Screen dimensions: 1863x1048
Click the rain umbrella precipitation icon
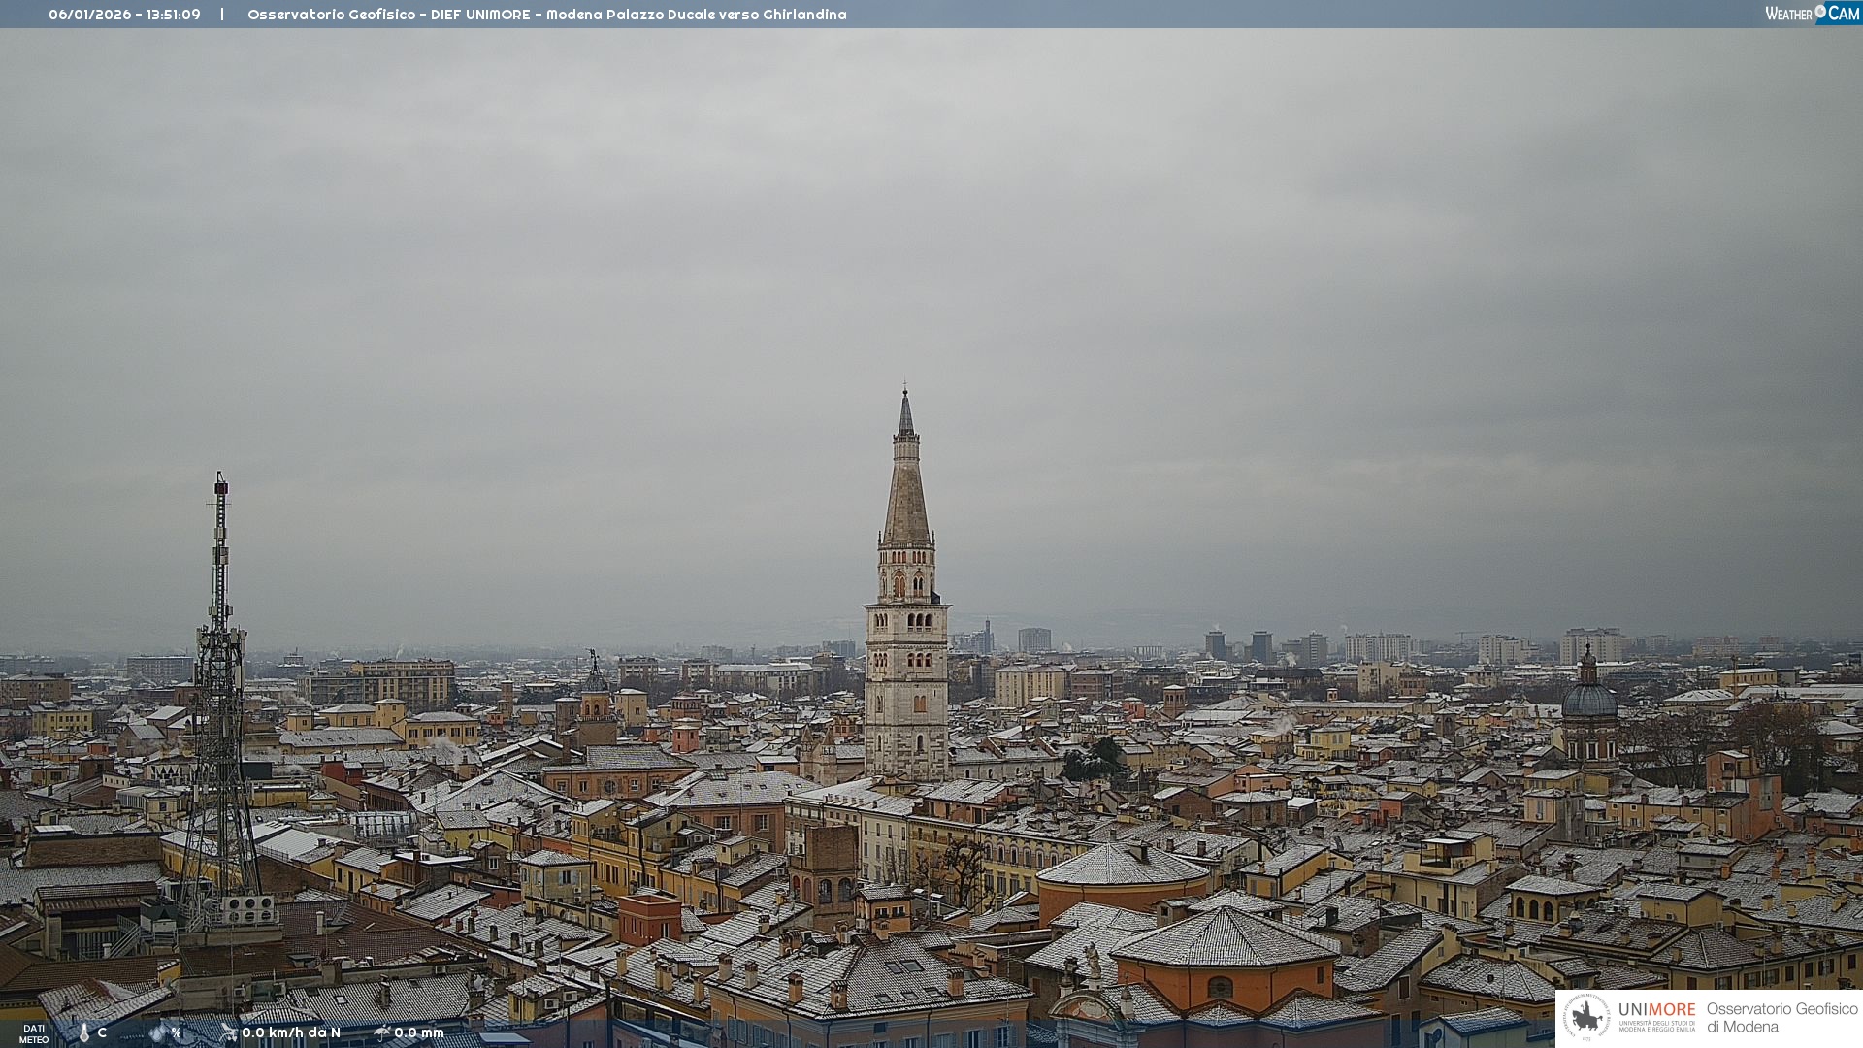pos(382,1032)
